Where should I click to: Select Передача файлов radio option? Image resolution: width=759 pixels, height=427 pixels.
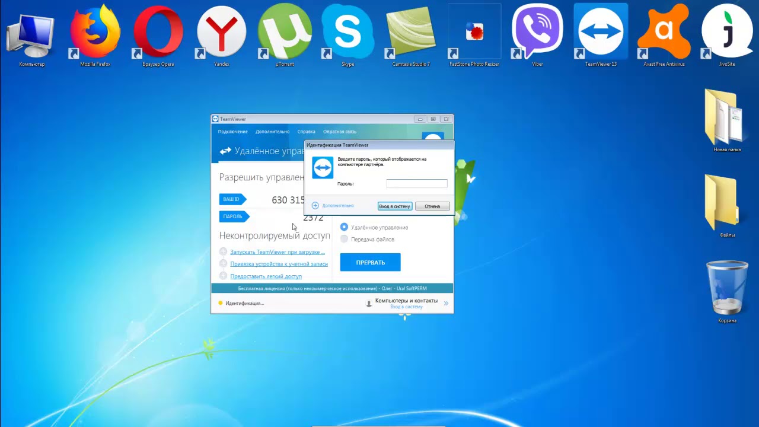click(x=344, y=239)
